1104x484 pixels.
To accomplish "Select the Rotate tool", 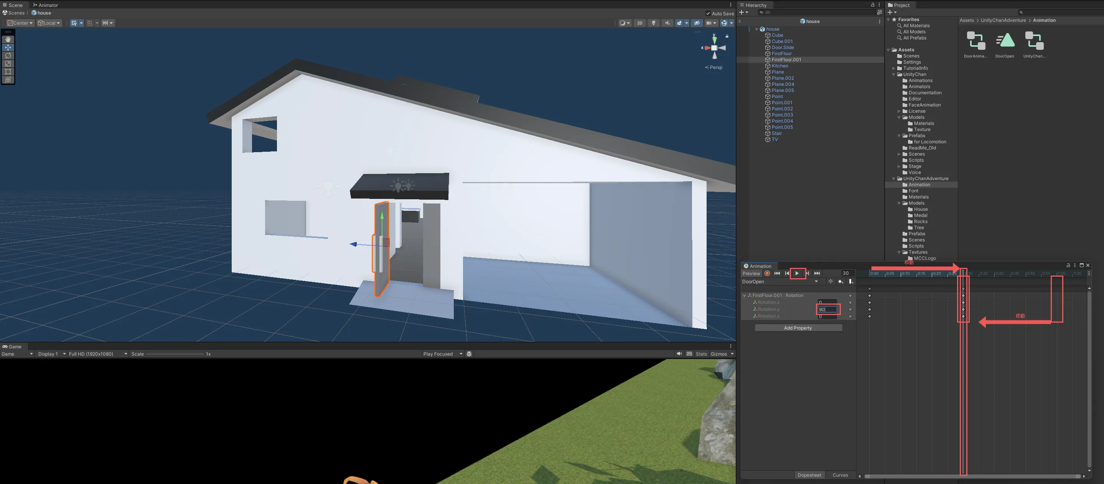I will [8, 56].
